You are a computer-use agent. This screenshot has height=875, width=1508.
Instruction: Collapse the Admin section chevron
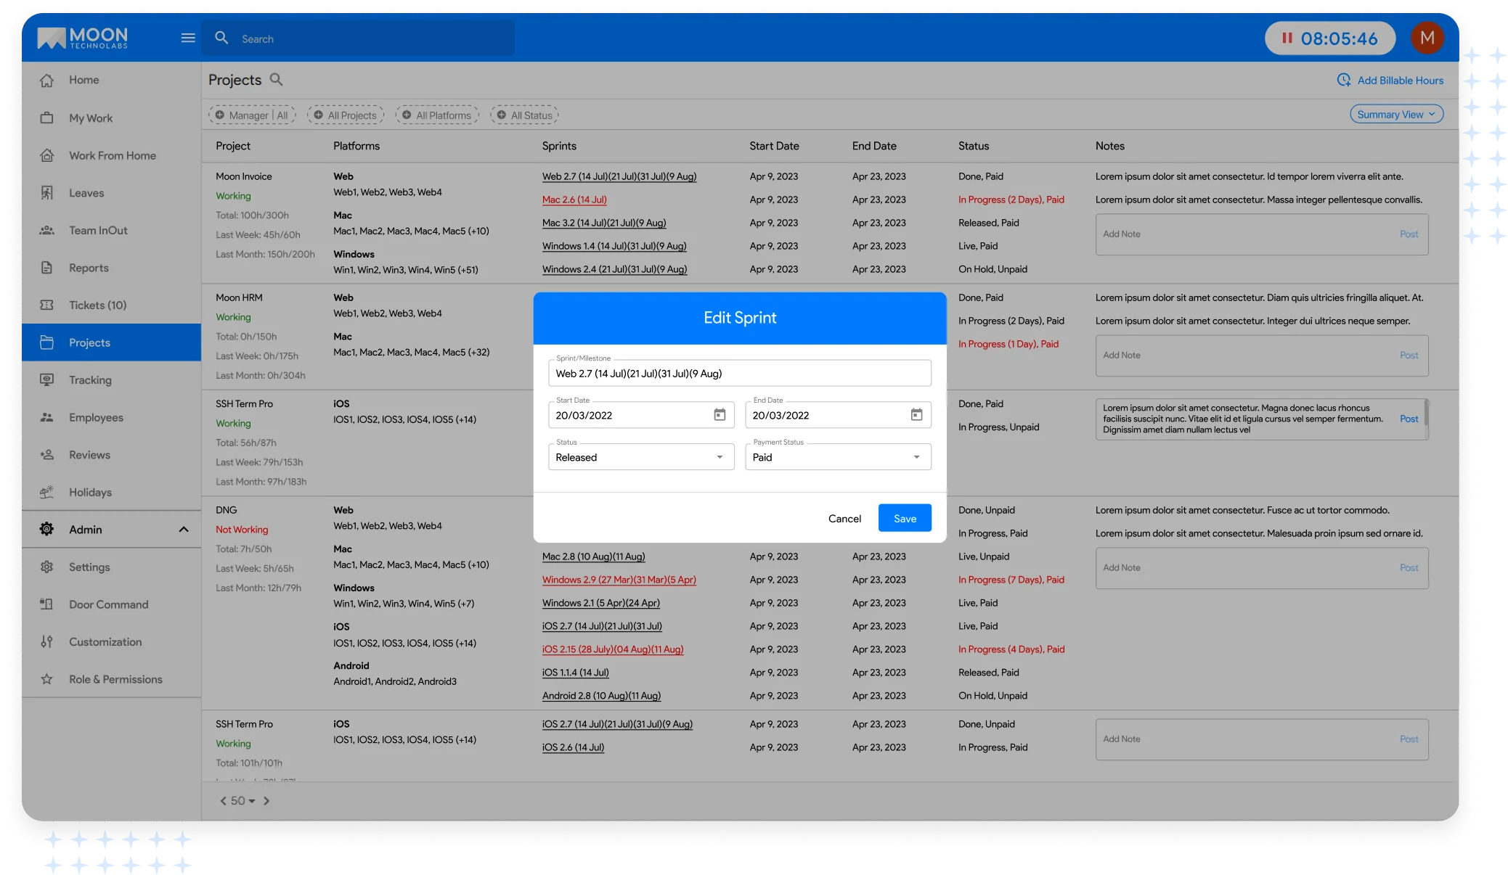point(184,530)
